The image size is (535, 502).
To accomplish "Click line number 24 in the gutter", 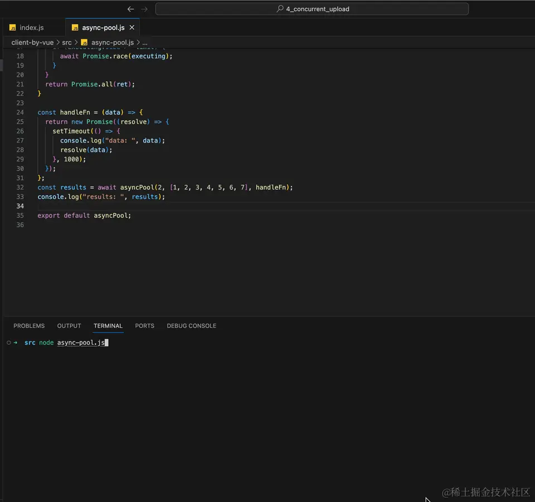I will [x=20, y=112].
